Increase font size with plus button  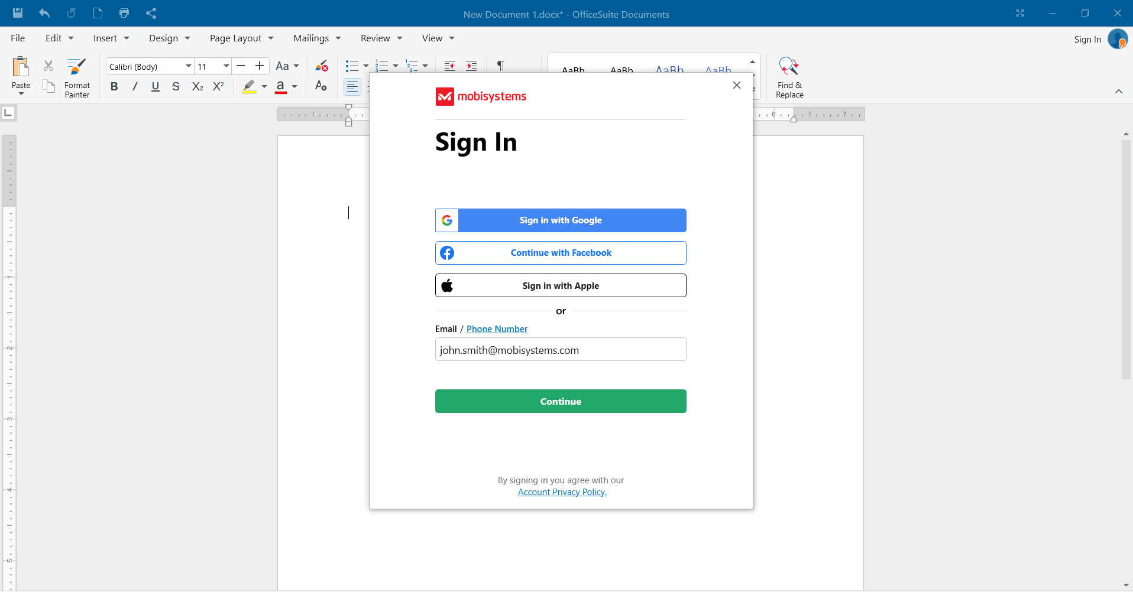pyautogui.click(x=260, y=66)
